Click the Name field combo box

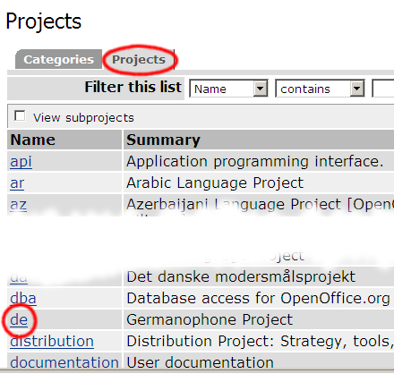[x=228, y=89]
